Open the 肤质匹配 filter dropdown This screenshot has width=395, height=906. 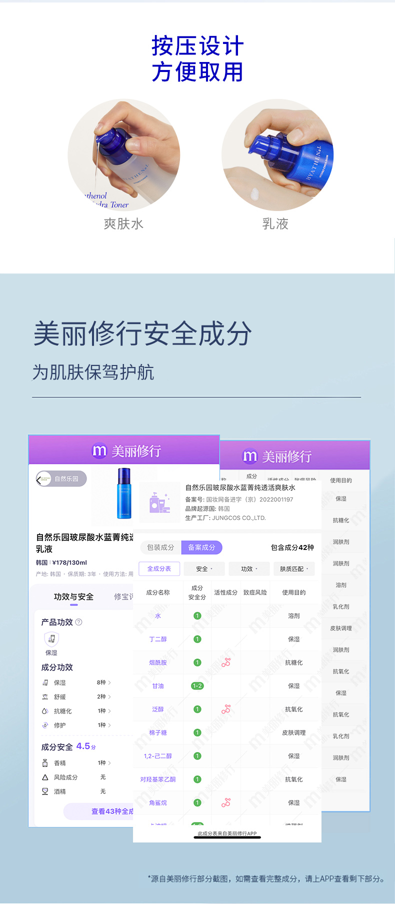pyautogui.click(x=294, y=569)
